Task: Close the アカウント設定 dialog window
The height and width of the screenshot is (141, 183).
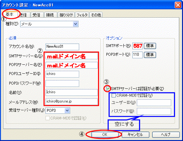Action: pyautogui.click(x=178, y=5)
